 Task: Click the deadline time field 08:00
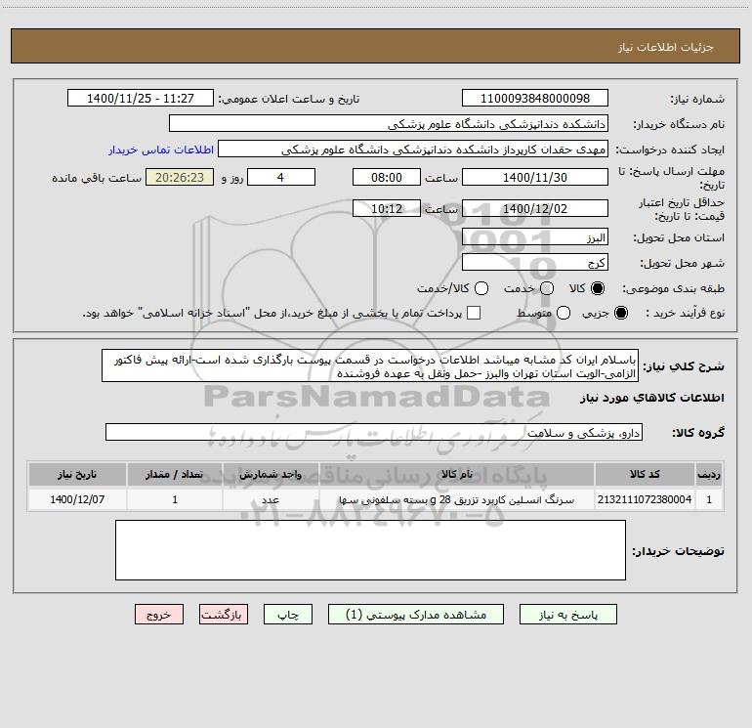pyautogui.click(x=387, y=178)
